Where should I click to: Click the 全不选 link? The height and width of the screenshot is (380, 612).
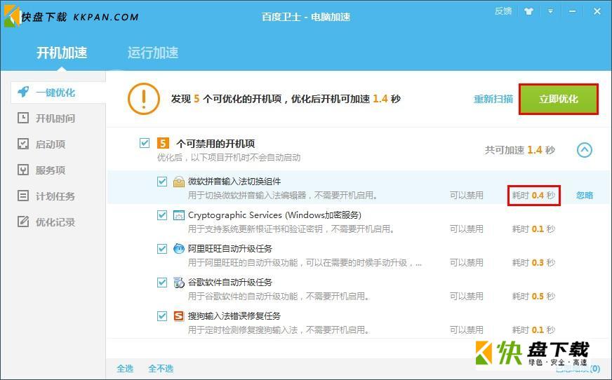coord(161,368)
